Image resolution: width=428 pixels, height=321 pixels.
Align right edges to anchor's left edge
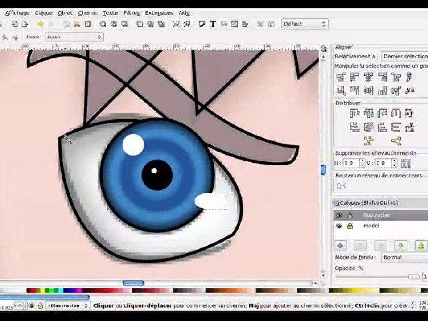(x=341, y=77)
